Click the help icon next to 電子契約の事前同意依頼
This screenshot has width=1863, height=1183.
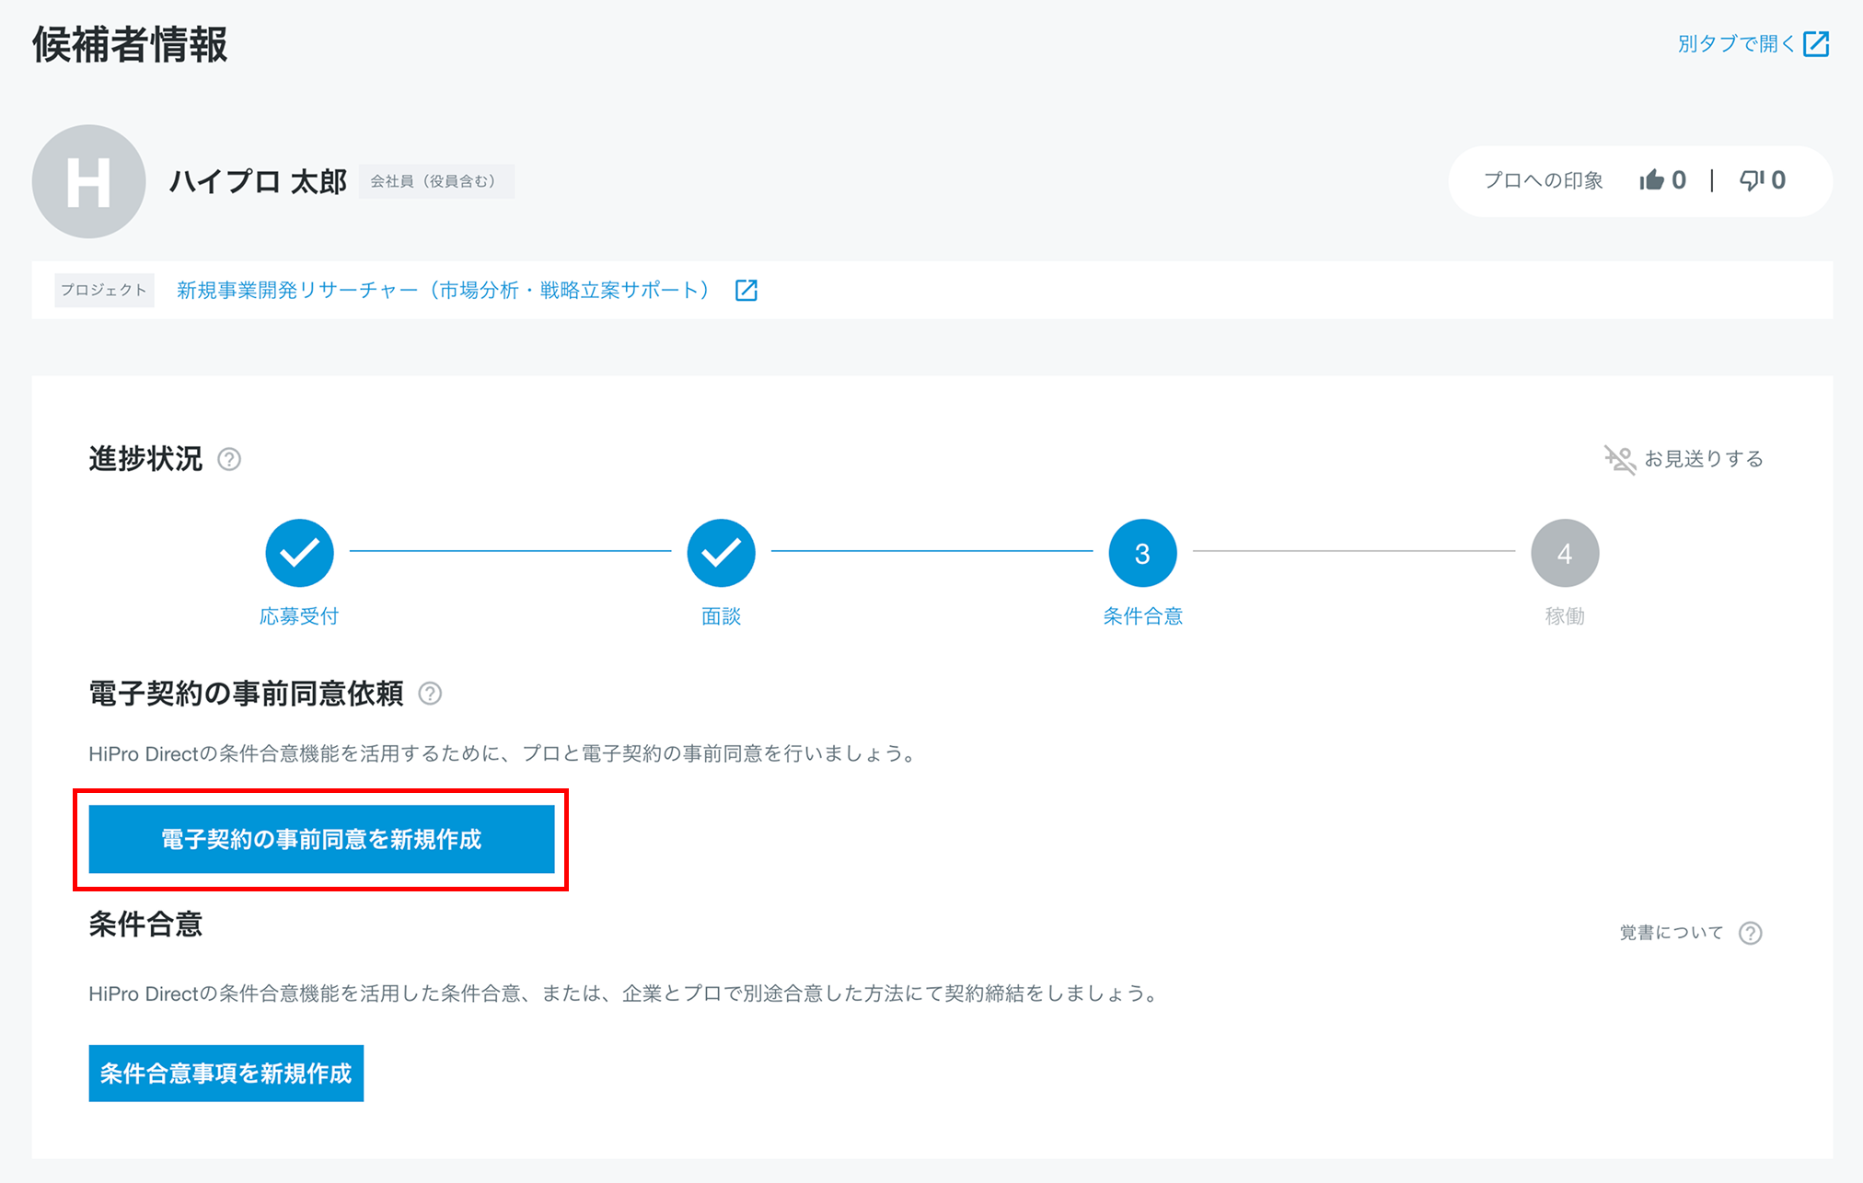click(x=430, y=694)
